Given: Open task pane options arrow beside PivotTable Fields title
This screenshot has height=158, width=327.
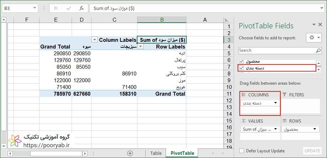Looking at the screenshot, I should (314, 25).
